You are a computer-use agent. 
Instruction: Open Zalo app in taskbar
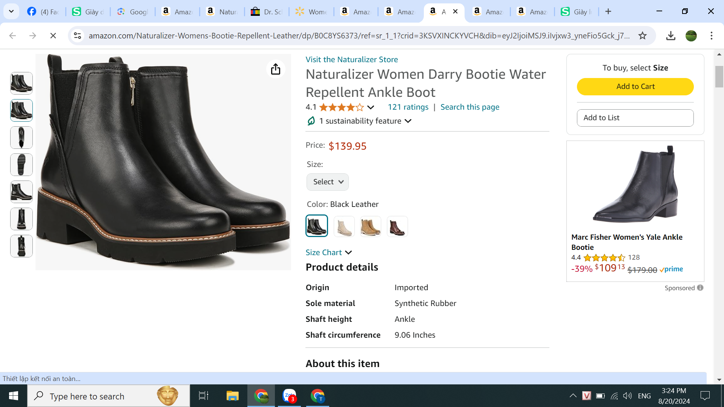[290, 396]
